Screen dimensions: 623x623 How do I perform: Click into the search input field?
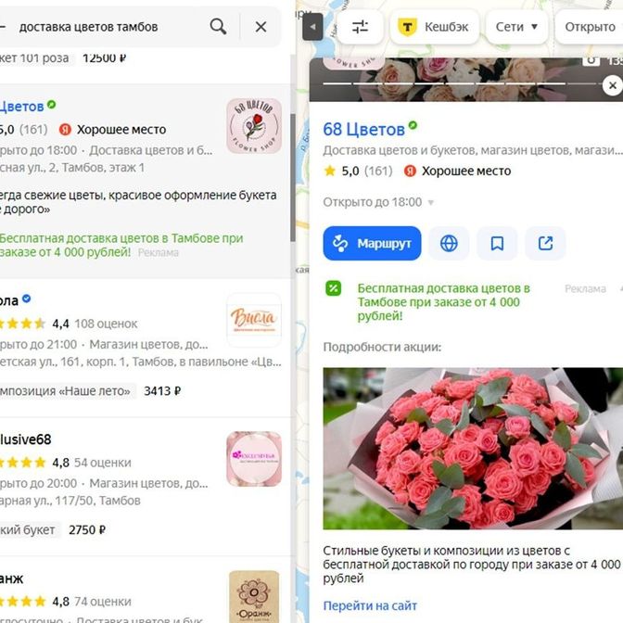[x=111, y=27]
